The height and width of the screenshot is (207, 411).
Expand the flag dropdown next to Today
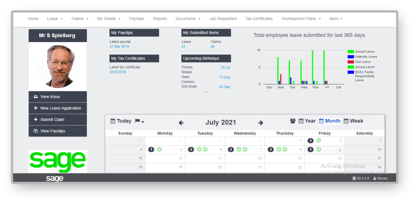pyautogui.click(x=140, y=121)
